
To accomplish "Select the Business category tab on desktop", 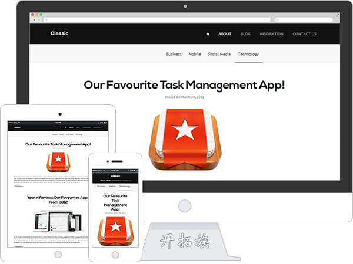I will point(174,54).
